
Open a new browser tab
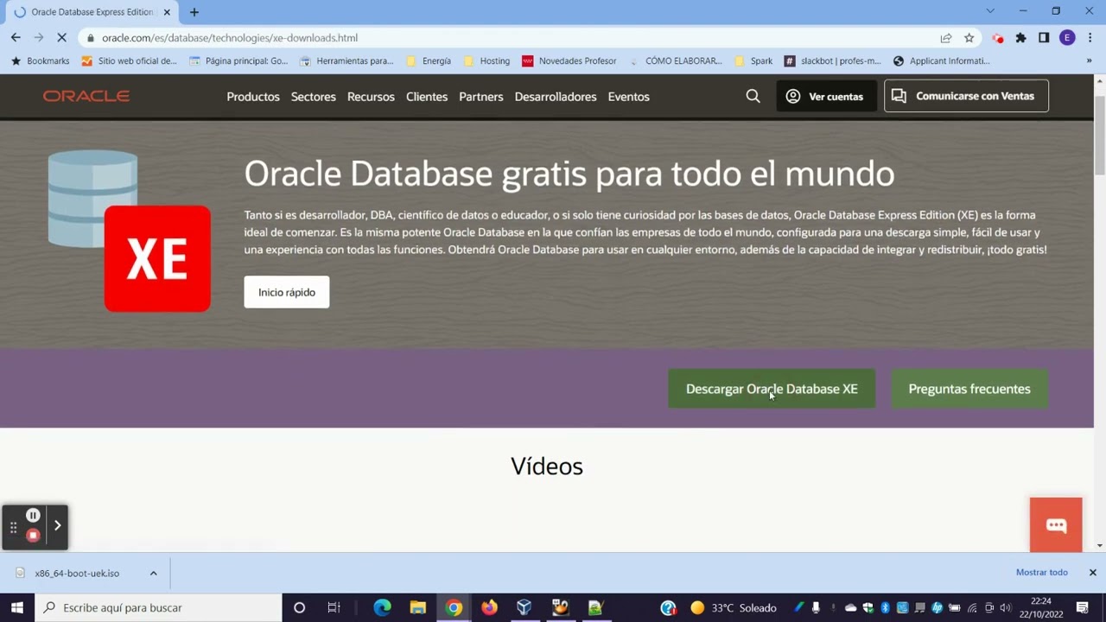tap(194, 12)
